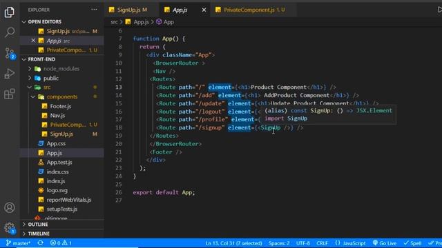Click Go Live in status bar
This screenshot has width=442, height=248.
(x=384, y=243)
